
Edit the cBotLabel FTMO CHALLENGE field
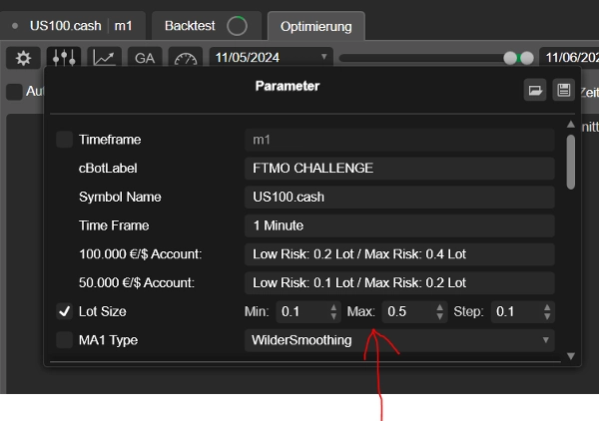399,168
